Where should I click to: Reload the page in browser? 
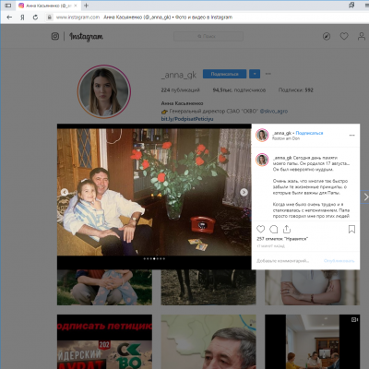click(35, 18)
